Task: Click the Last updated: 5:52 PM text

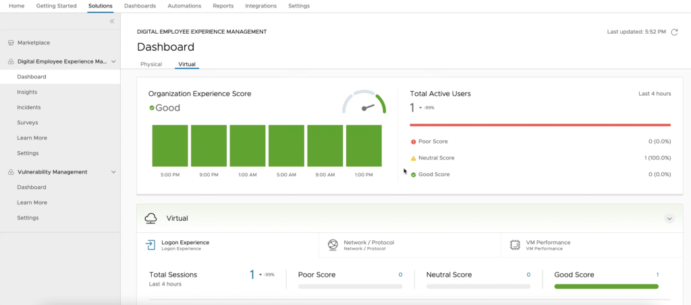Action: 636,32
